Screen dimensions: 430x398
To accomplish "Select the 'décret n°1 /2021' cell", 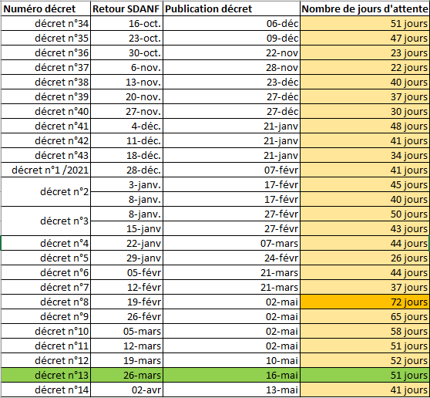I will point(45,170).
